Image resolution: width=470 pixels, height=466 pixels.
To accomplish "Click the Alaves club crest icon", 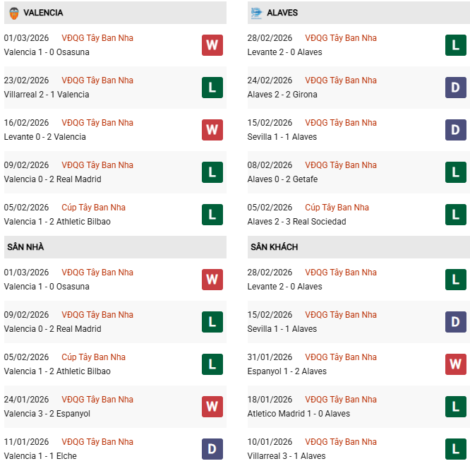I will (x=256, y=13).
